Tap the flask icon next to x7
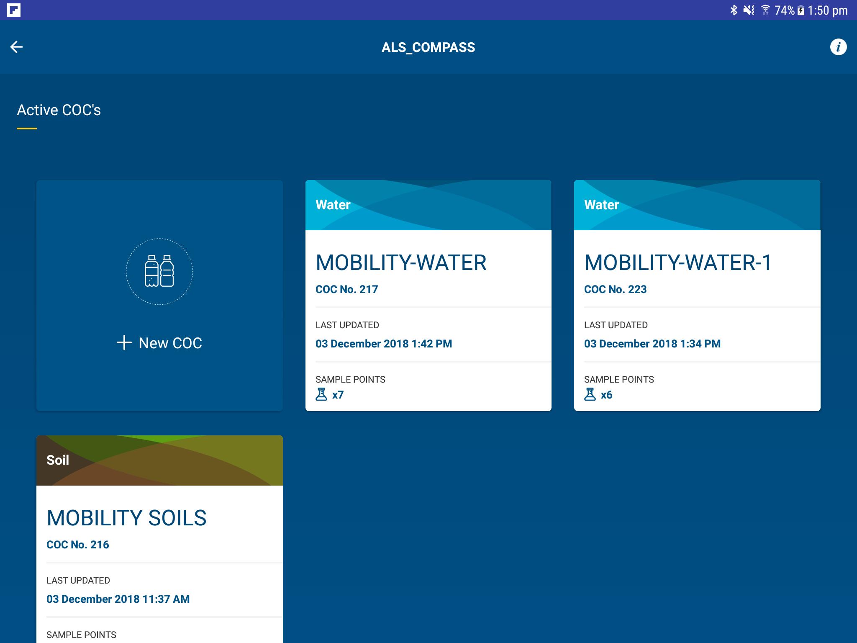Screen dimensions: 857x643 (321, 394)
